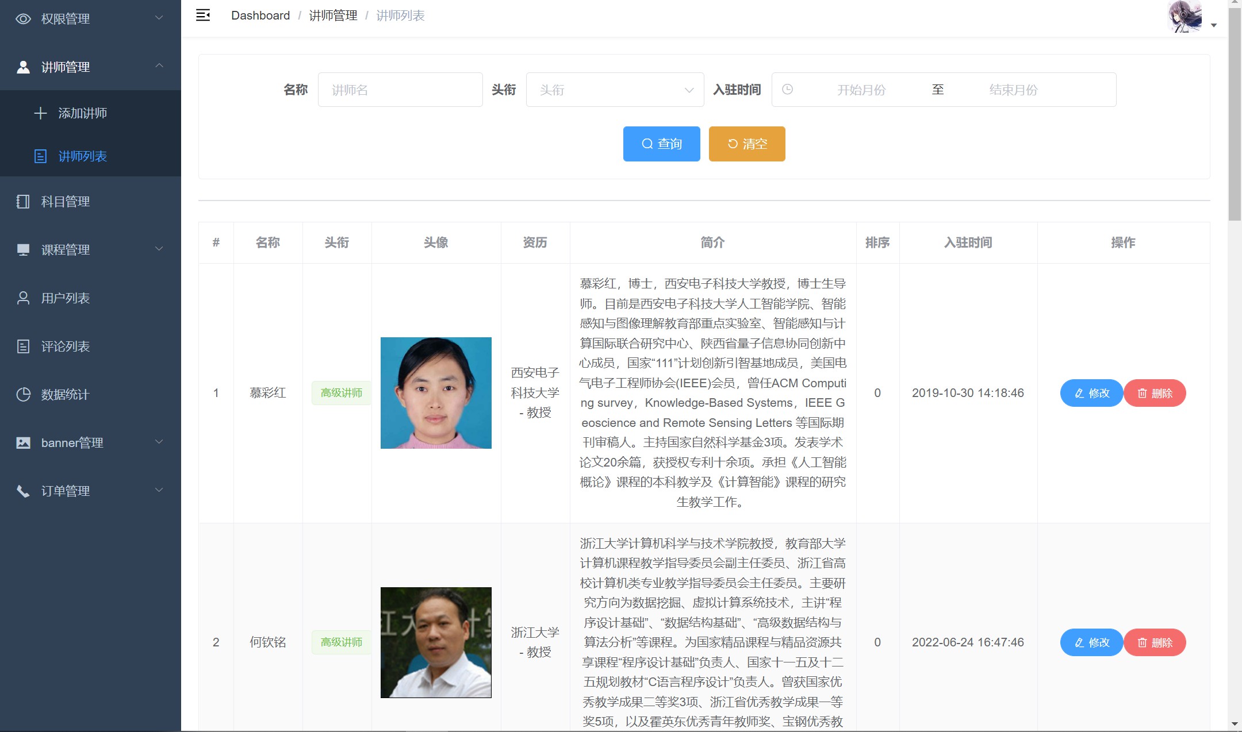The height and width of the screenshot is (732, 1242).
Task: Click the pie chart icon for 数据统计
Action: pyautogui.click(x=23, y=395)
